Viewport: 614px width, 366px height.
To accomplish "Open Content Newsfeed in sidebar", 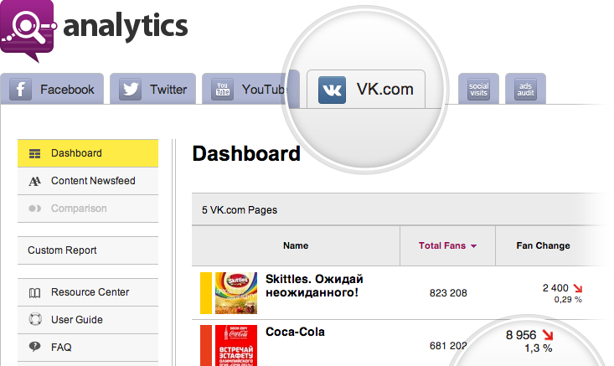I will click(92, 181).
